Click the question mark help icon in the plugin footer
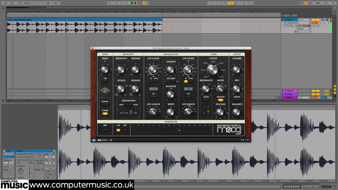This screenshot has width=338, height=190. click(x=248, y=140)
